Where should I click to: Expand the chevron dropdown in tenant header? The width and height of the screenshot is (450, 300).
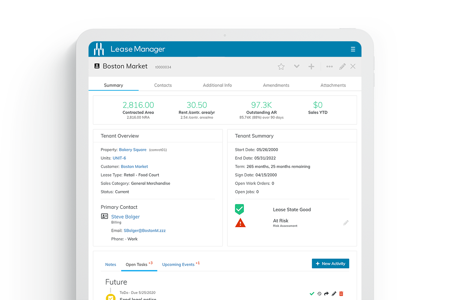297,66
